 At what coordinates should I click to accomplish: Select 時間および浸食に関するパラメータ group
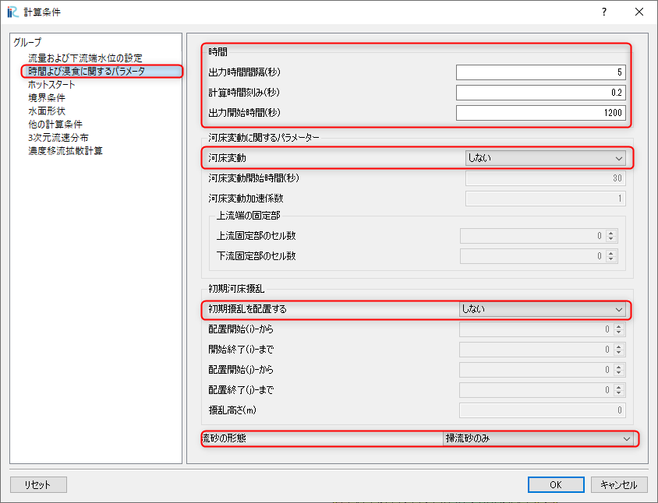(87, 72)
